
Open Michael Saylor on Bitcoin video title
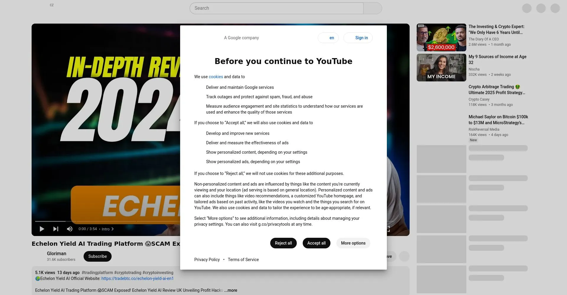[498, 120]
